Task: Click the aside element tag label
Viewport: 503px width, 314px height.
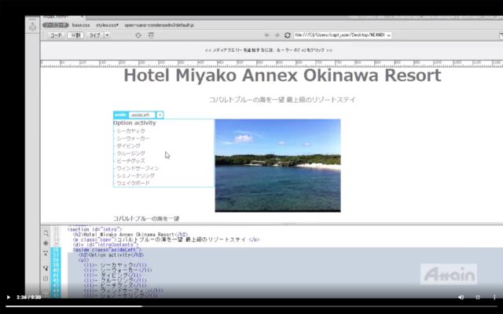Action: [120, 115]
